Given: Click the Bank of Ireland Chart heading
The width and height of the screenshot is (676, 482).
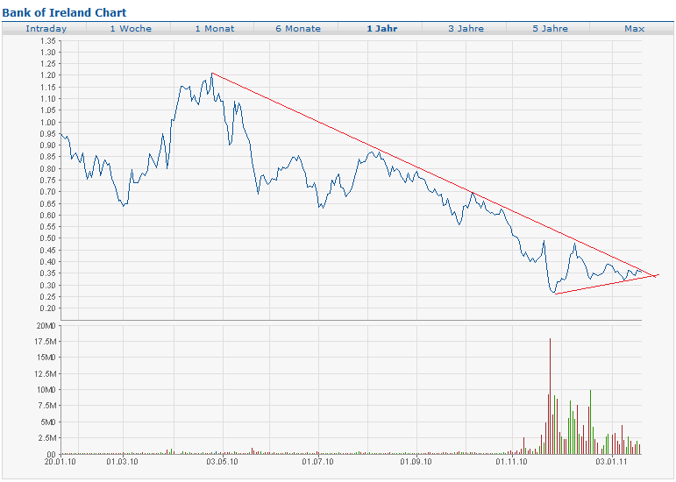Looking at the screenshot, I should coord(64,12).
